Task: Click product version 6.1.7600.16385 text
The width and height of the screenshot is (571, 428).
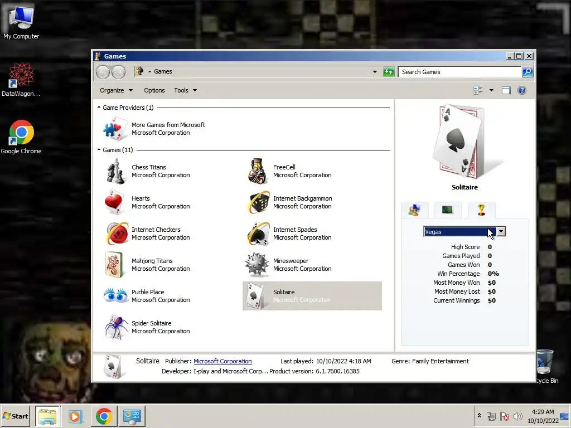Action: coord(337,371)
